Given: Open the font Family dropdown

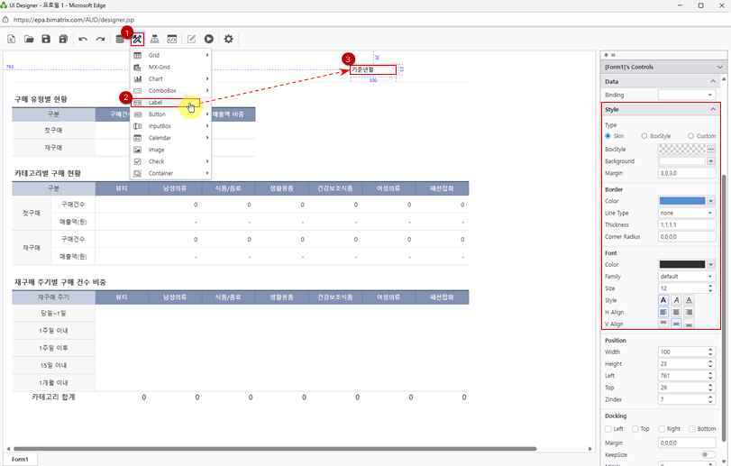Looking at the screenshot, I should [x=686, y=277].
